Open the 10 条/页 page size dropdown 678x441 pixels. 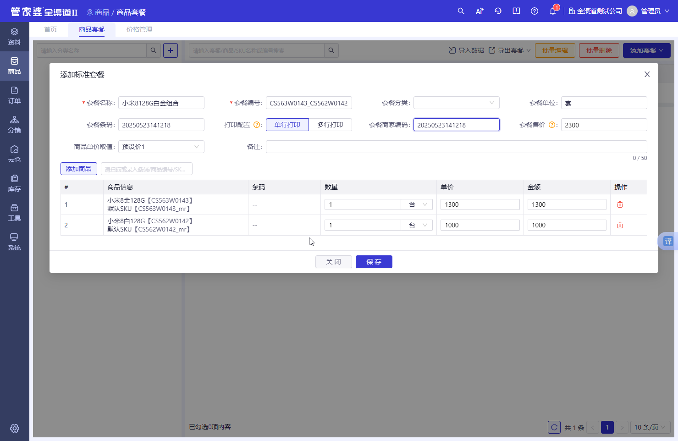(x=650, y=427)
